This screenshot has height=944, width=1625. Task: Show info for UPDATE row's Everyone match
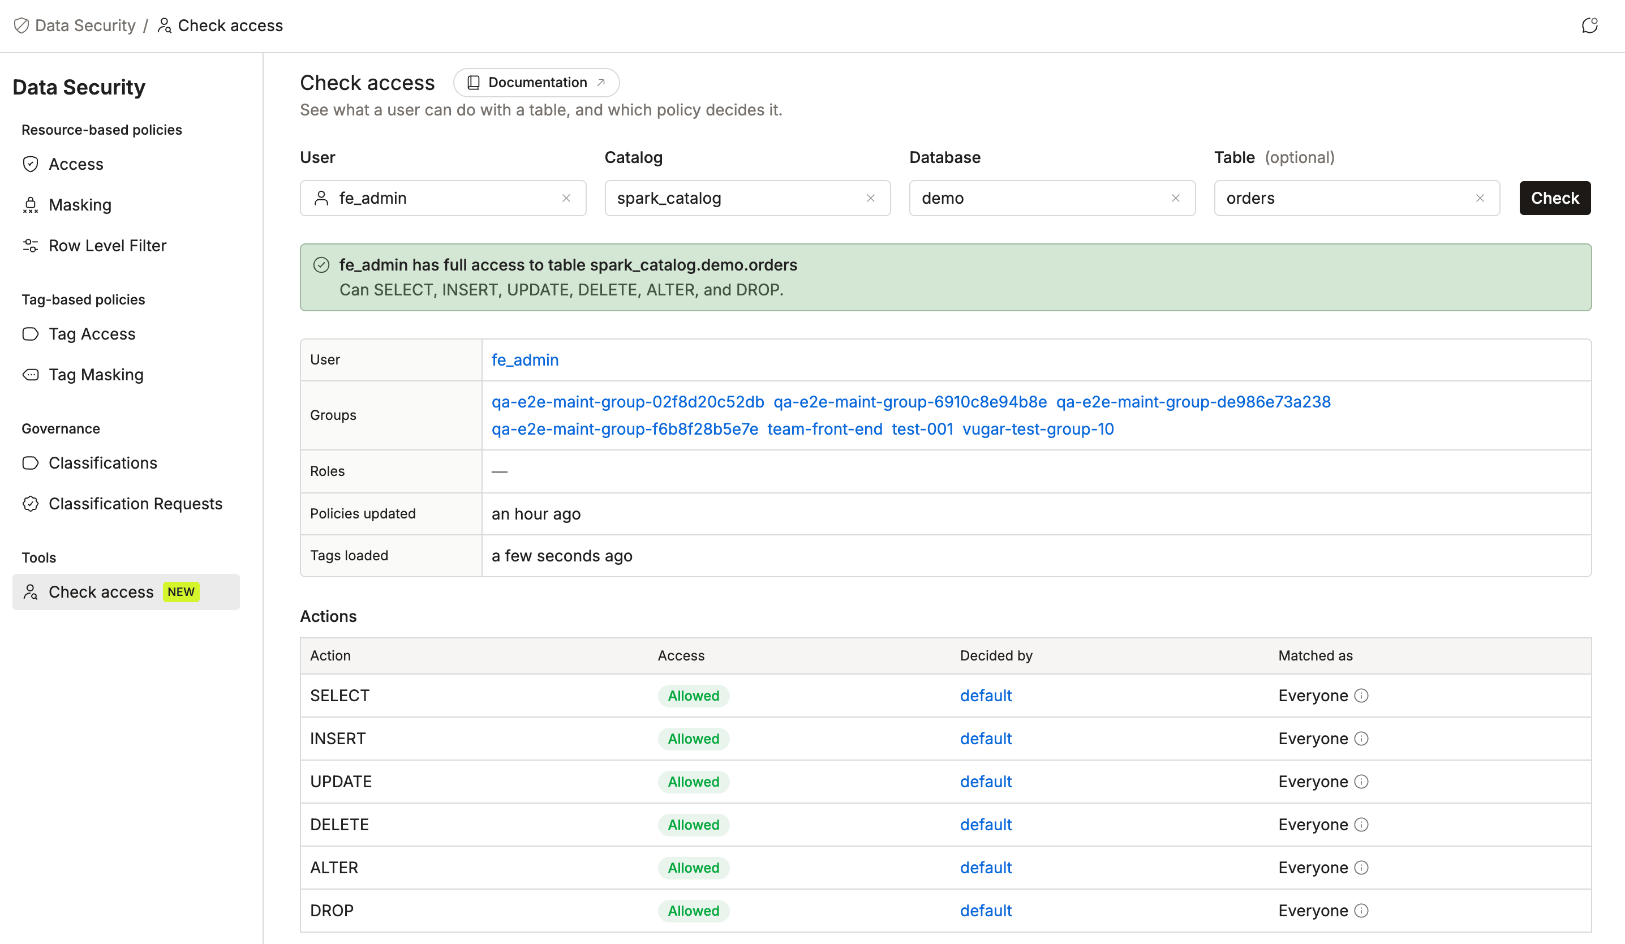click(x=1361, y=782)
